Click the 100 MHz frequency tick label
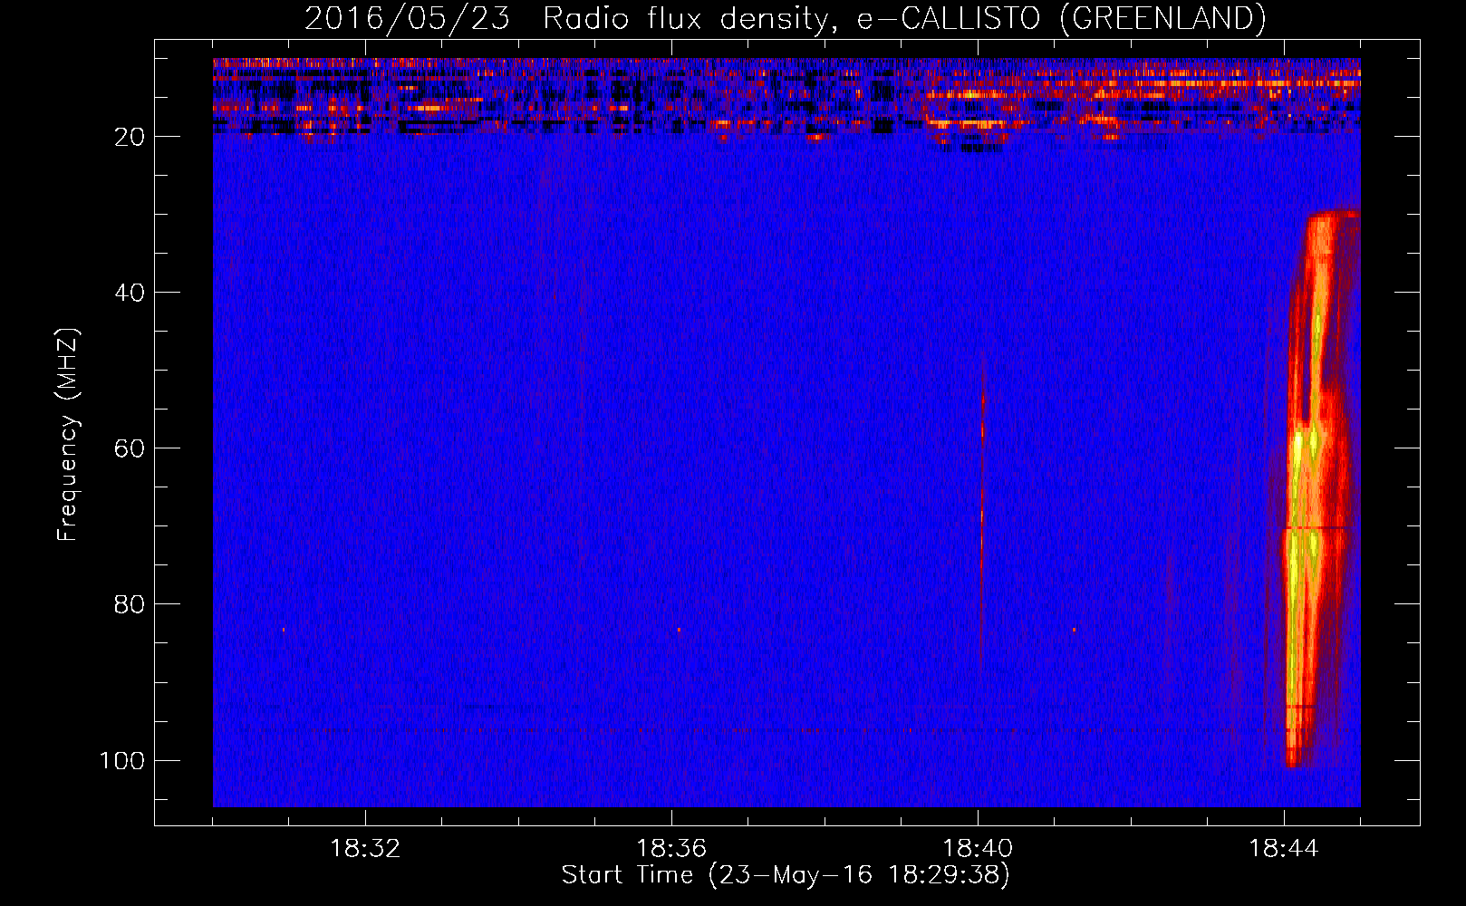 tap(122, 760)
